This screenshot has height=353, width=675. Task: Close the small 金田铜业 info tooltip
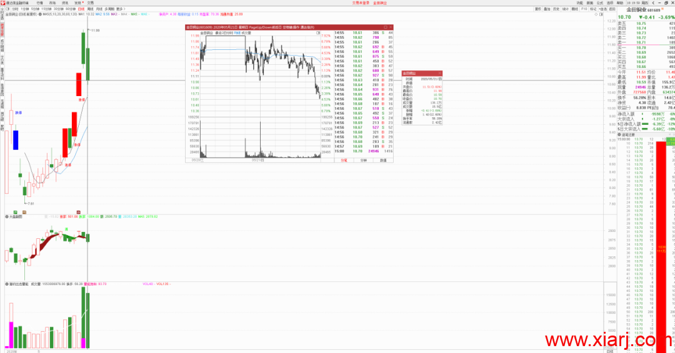tap(439, 74)
